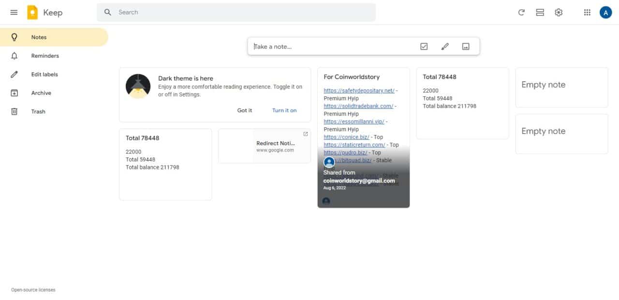
Task: Dismiss the dark theme card with Got it
Action: [245, 110]
